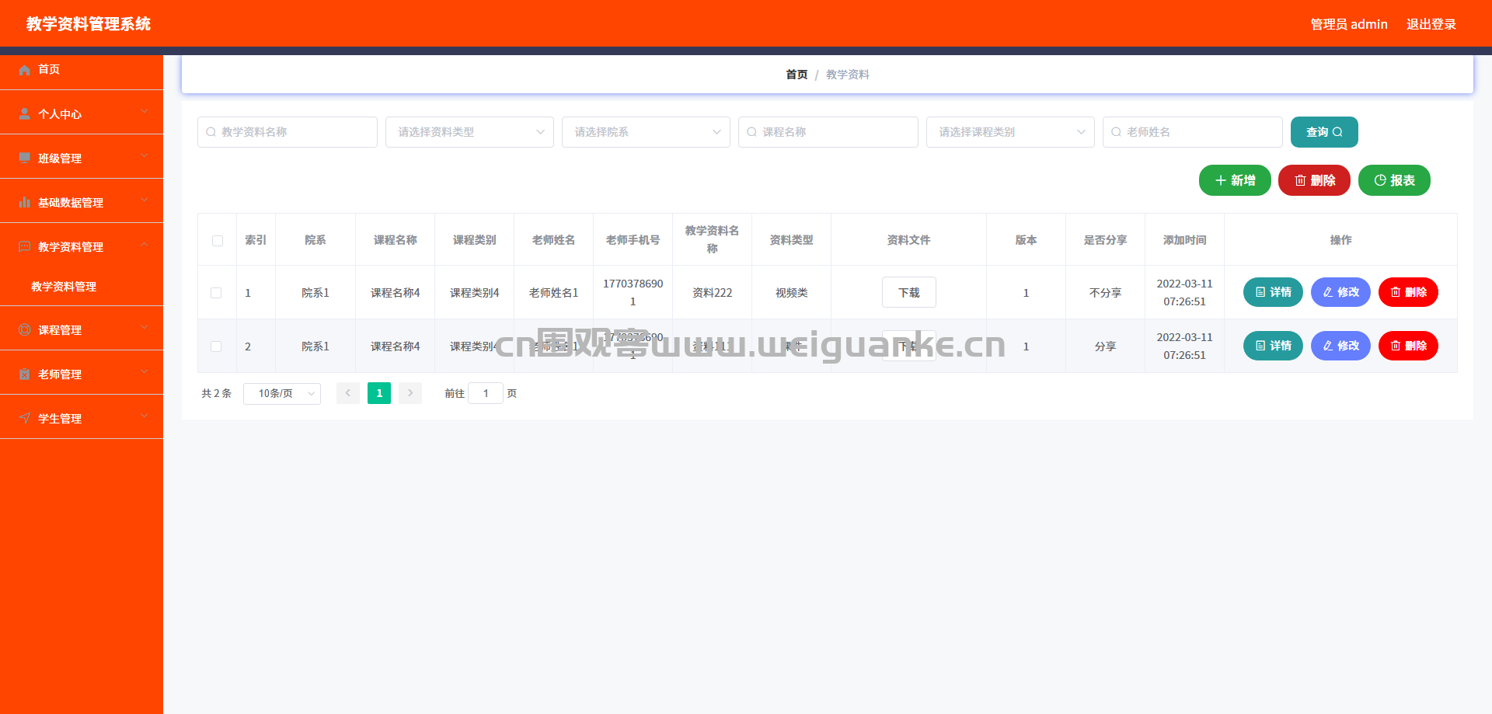Click the 共 2 条 total count text
The width and height of the screenshot is (1492, 714).
217,393
